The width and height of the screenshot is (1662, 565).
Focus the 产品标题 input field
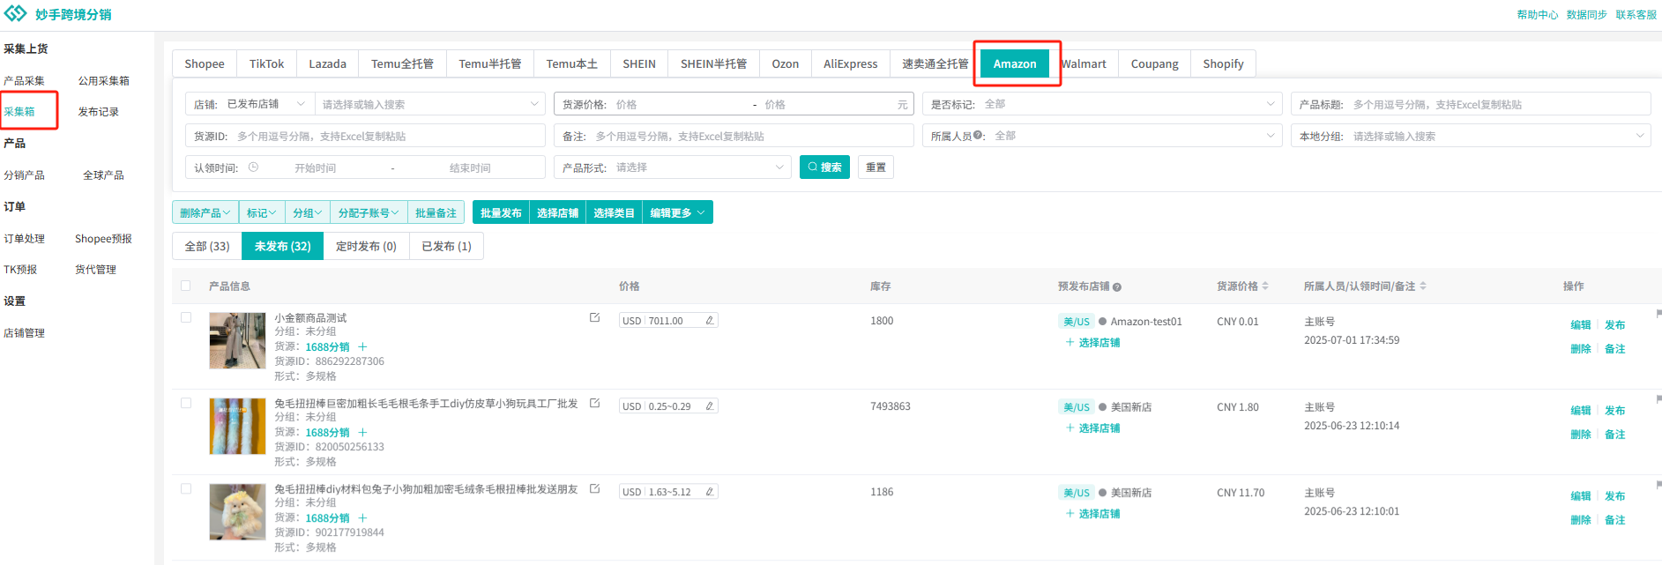tap(1472, 104)
